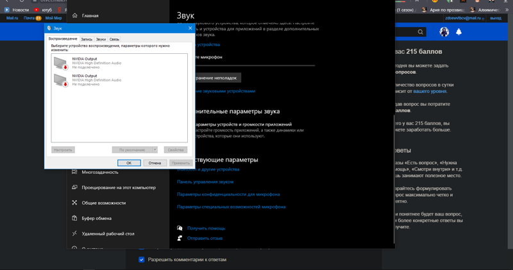Open the Алхимичес bookmark in the browser

click(485, 10)
